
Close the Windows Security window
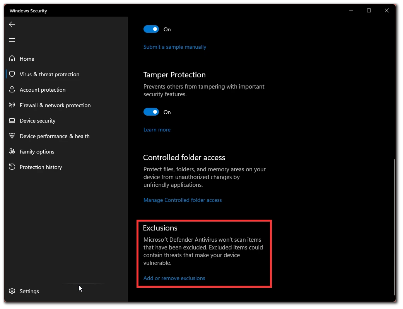click(x=386, y=10)
